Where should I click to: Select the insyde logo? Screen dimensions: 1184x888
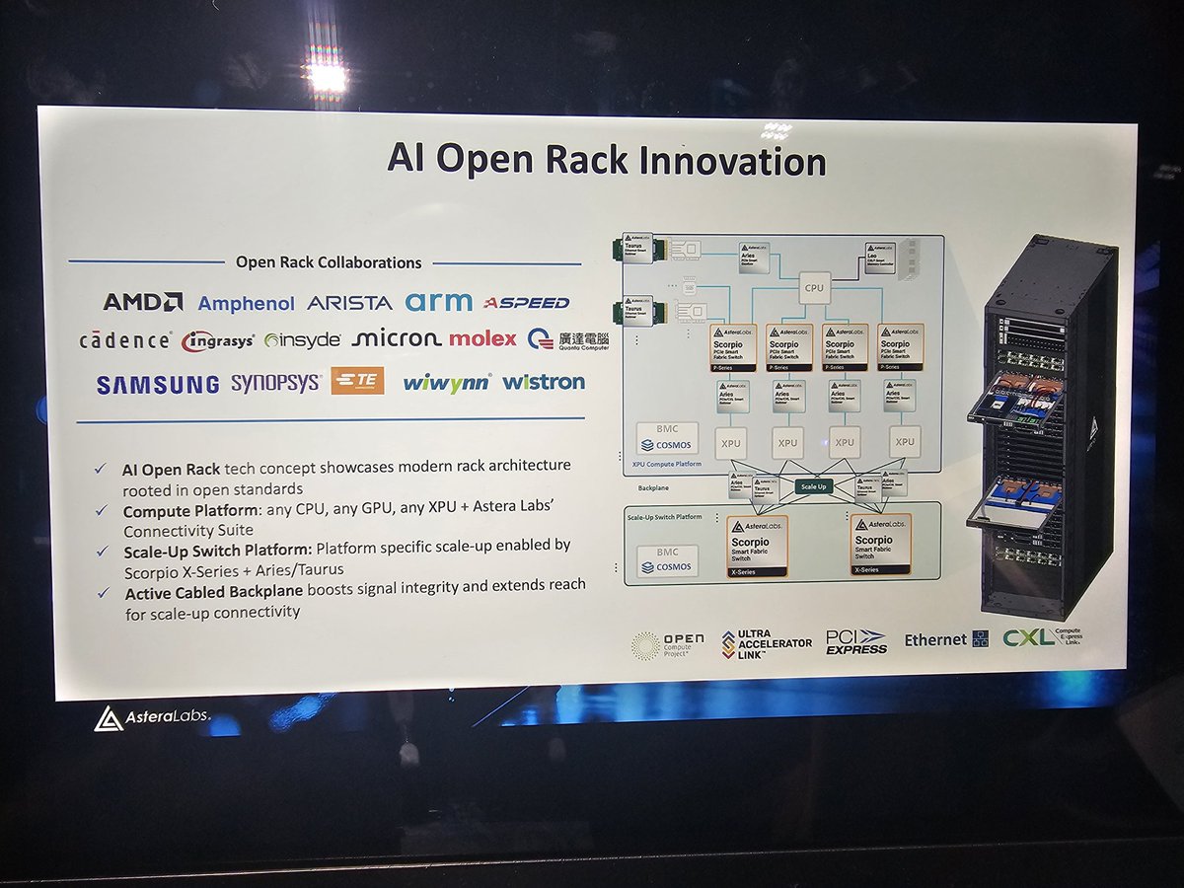[x=302, y=340]
